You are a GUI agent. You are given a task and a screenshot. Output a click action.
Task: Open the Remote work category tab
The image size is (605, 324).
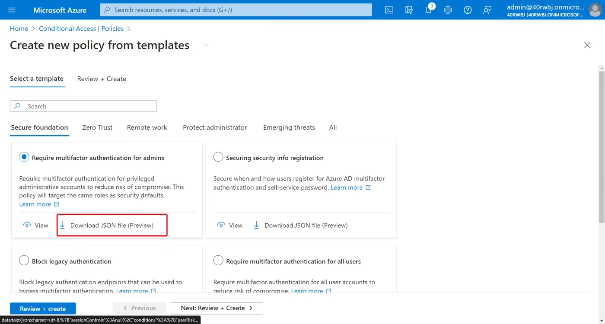tap(147, 127)
